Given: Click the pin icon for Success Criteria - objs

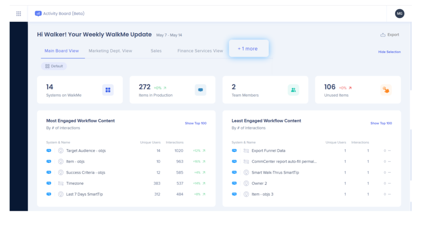Looking at the screenshot, I should click(x=60, y=172).
